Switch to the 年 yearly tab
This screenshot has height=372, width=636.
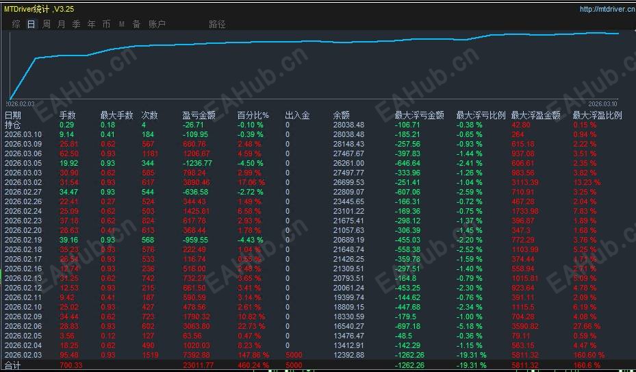click(91, 25)
